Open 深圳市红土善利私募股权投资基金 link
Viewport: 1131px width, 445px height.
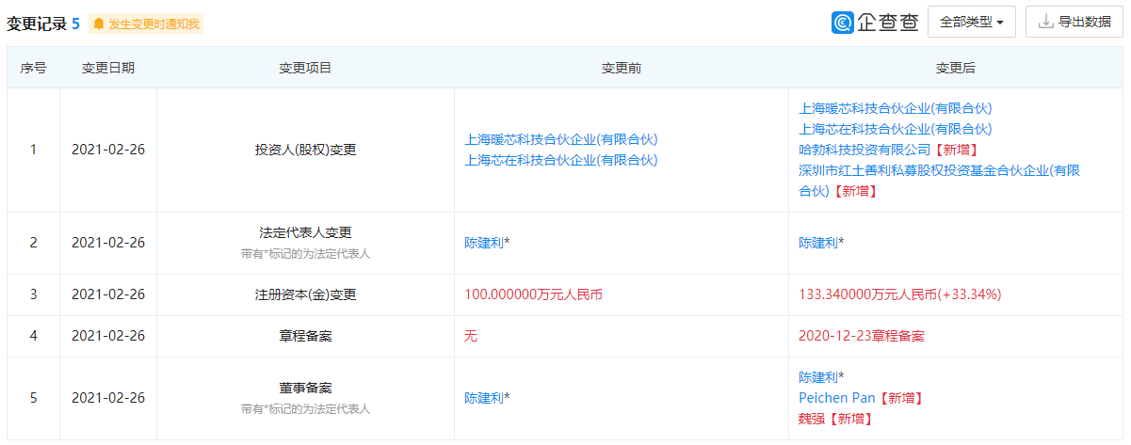click(x=939, y=181)
